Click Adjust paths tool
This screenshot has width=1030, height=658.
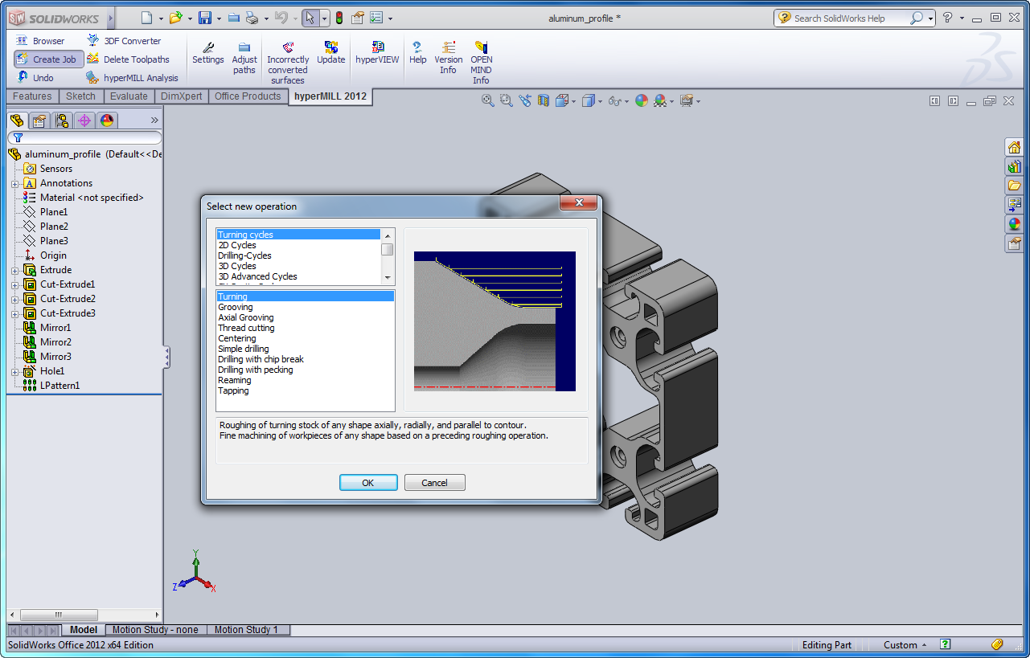point(244,58)
